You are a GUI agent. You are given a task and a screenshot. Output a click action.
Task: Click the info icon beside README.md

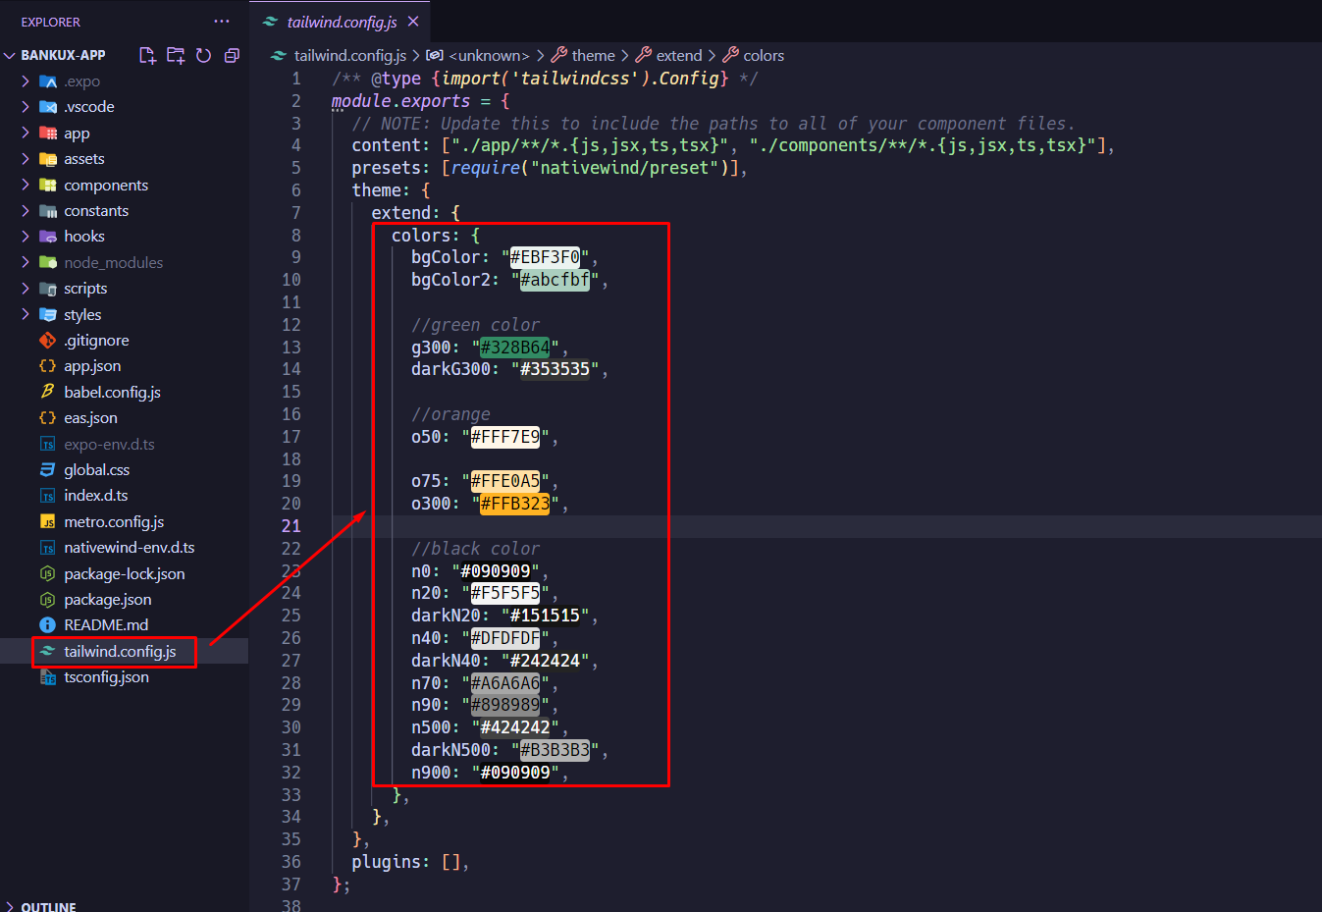click(48, 624)
